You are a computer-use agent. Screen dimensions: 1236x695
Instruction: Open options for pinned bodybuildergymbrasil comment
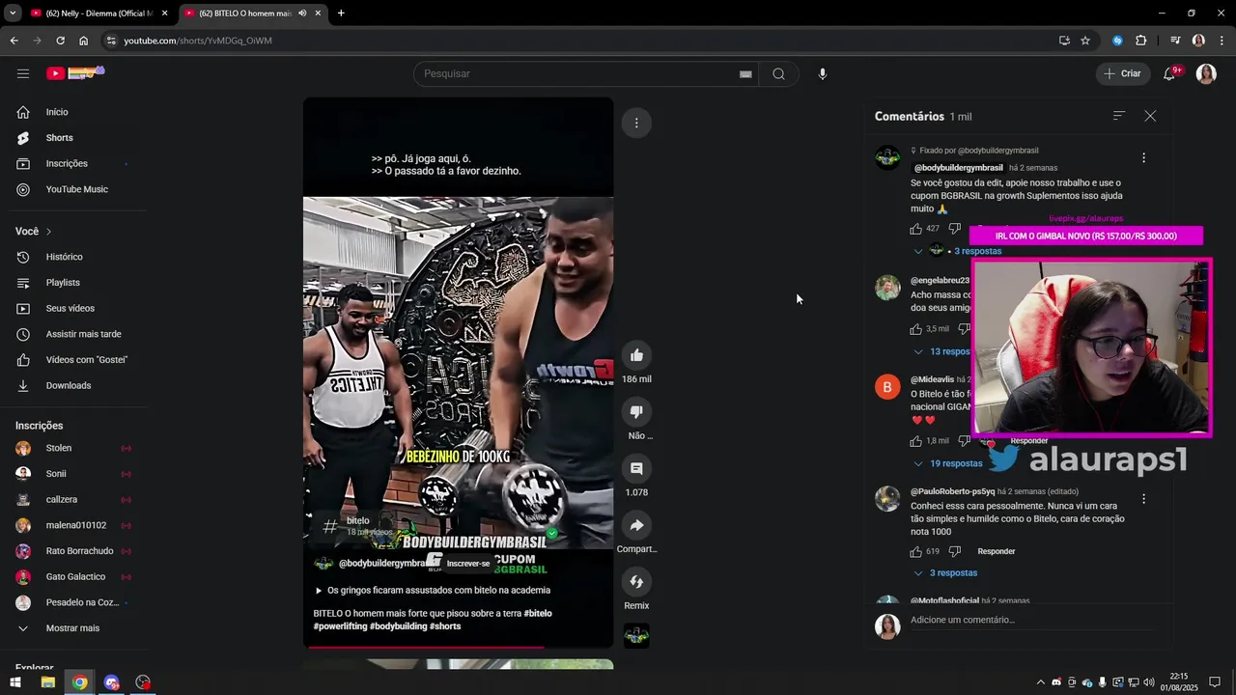(x=1143, y=158)
